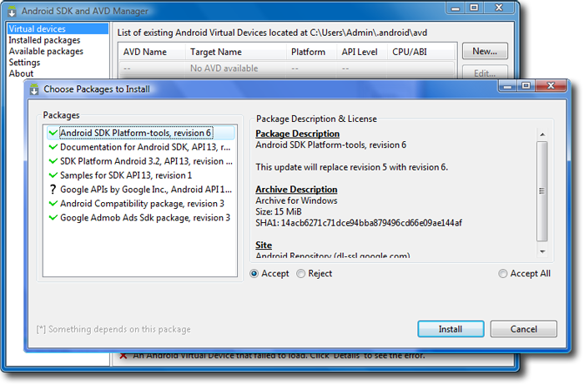This screenshot has height=385, width=584.
Task: Click Android icon in SDK and AVD Manager title bar
Action: 12,12
